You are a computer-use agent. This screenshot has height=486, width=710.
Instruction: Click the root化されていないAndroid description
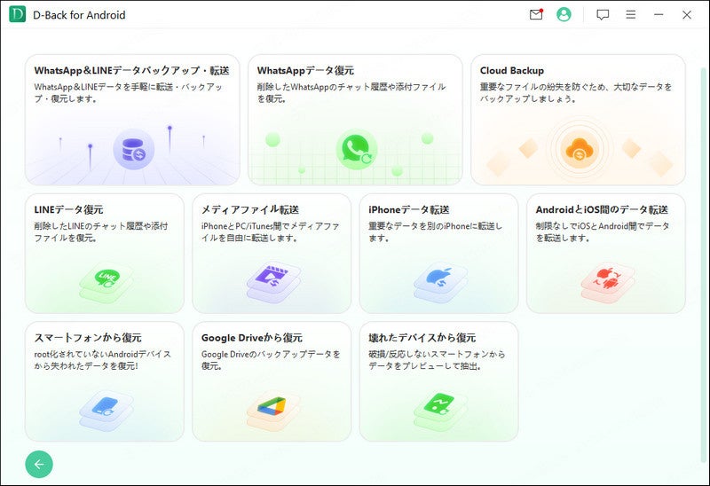(x=102, y=360)
